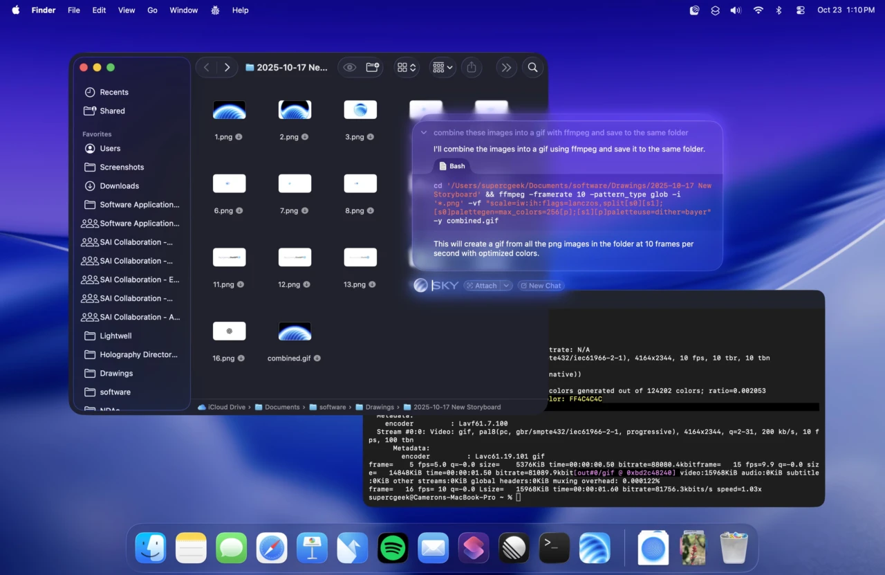
Task: Expand the group-by options dropdown
Action: tap(442, 67)
